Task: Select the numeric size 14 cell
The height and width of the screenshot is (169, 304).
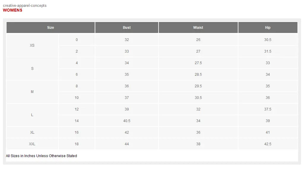Action: click(77, 121)
